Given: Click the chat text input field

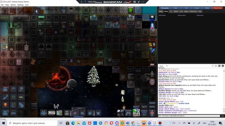Looking at the screenshot, I should [189, 116].
